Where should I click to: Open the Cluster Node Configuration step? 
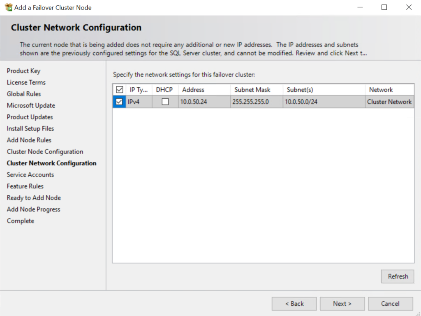coord(45,151)
